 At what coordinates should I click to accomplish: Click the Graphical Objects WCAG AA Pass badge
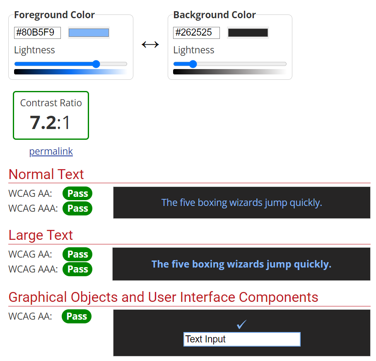(77, 316)
